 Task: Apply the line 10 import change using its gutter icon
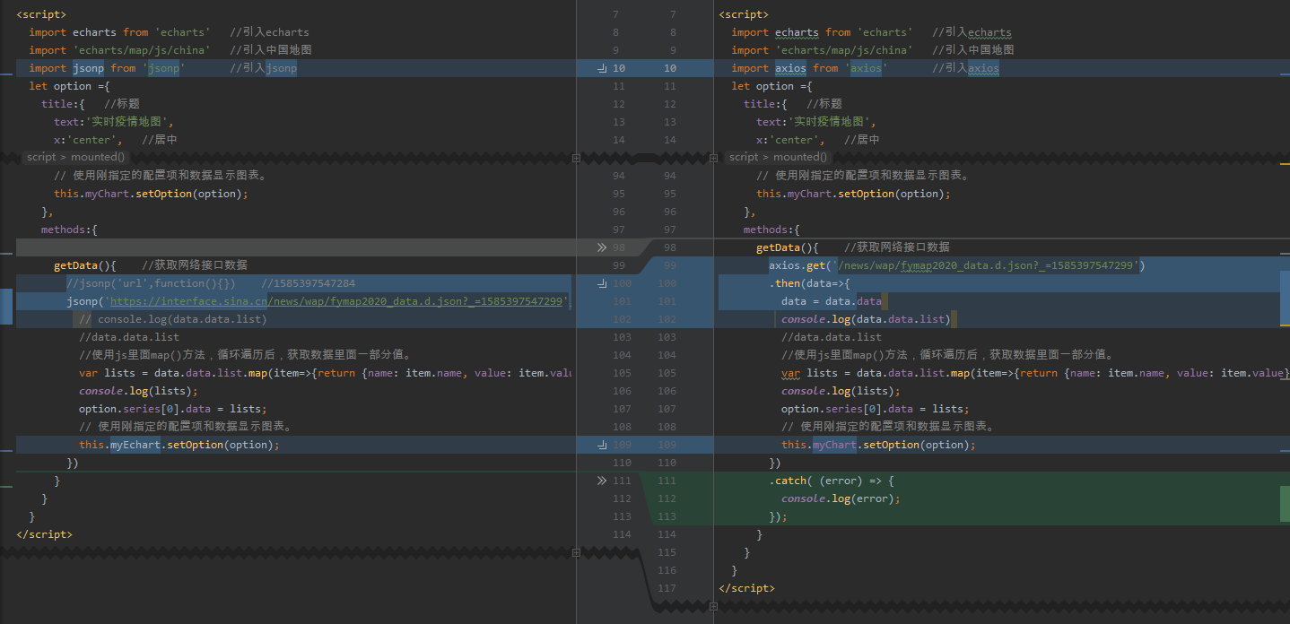coord(602,68)
